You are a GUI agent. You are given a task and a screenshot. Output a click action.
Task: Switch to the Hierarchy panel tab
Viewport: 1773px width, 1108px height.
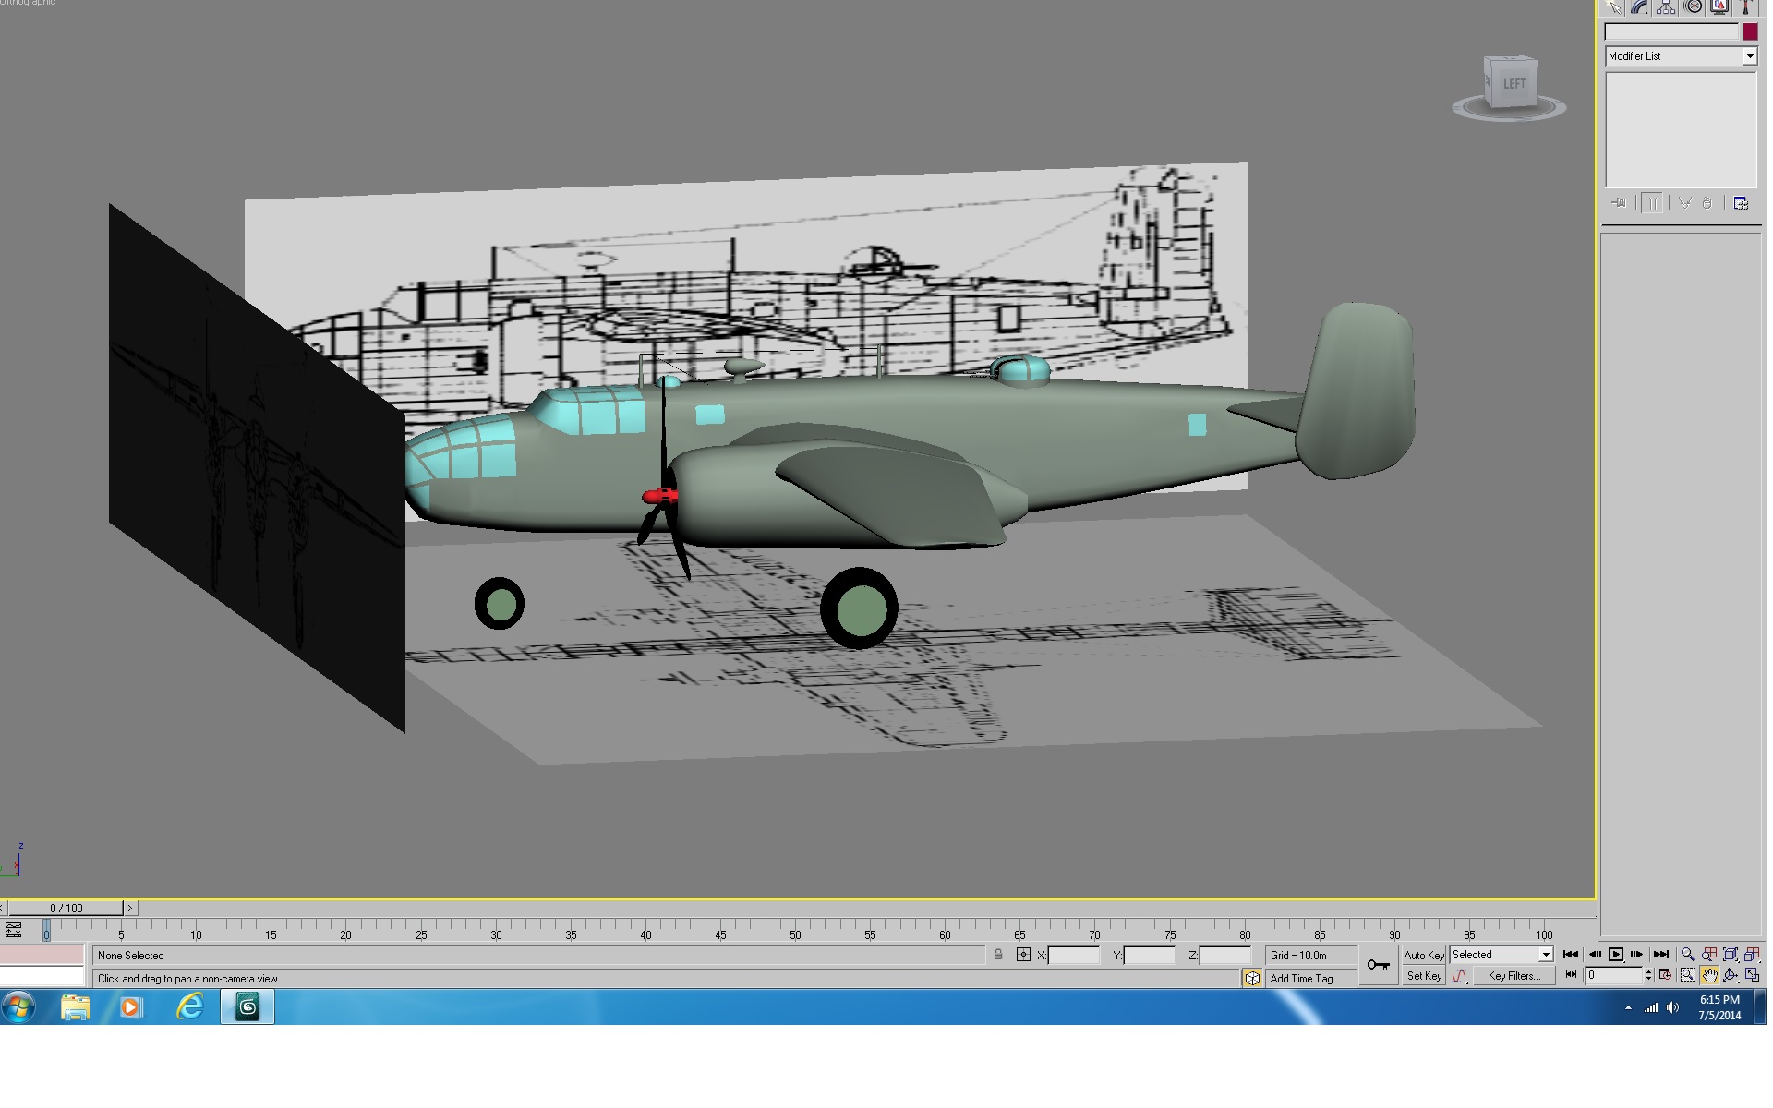(x=1666, y=7)
